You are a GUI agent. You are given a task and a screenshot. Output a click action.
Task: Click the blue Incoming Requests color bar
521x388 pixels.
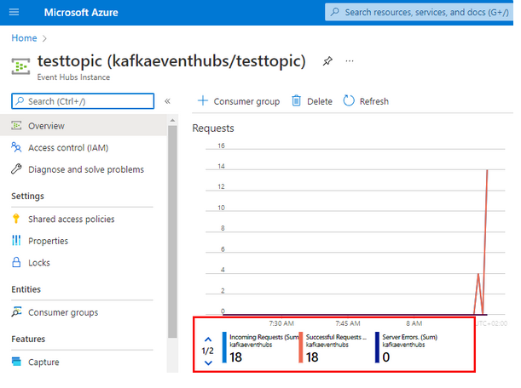224,347
